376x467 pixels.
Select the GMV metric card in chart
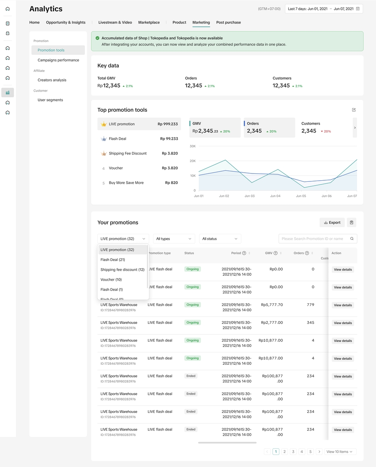tap(215, 128)
